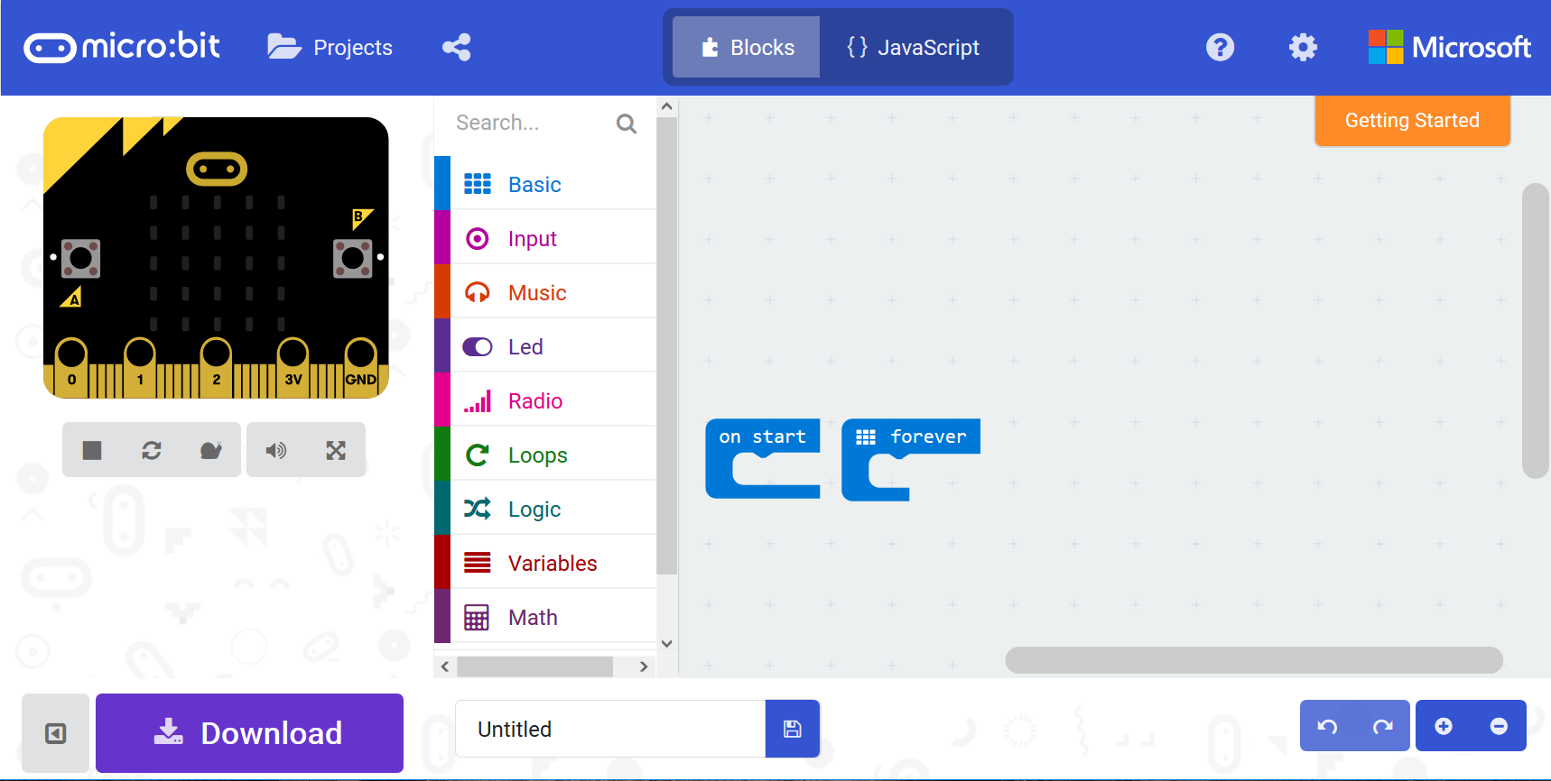Select the forever block

click(910, 437)
